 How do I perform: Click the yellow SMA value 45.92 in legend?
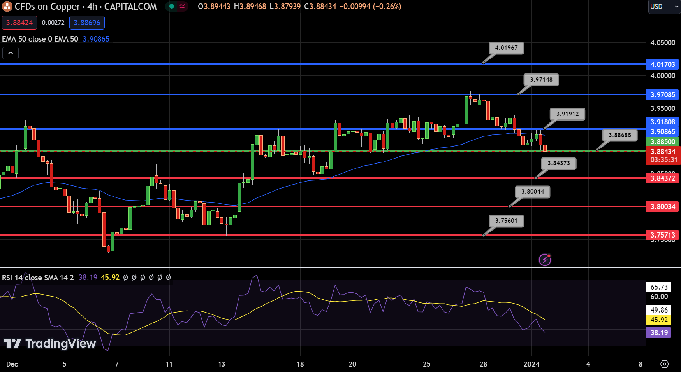[x=110, y=278]
